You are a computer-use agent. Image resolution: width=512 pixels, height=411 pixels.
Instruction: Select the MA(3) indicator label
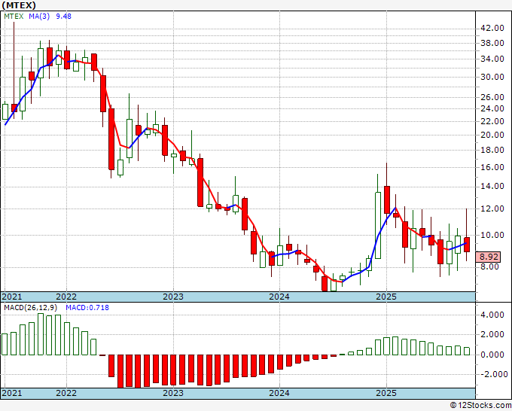[x=39, y=17]
